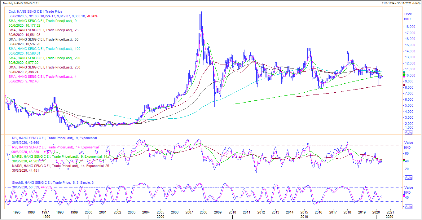The height and width of the screenshot is (220, 422).
Task: Click the Auto button on the price axis
Action: pos(408,132)
